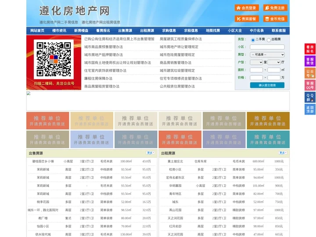Open the 厅 count dropdown

pos(274,62)
